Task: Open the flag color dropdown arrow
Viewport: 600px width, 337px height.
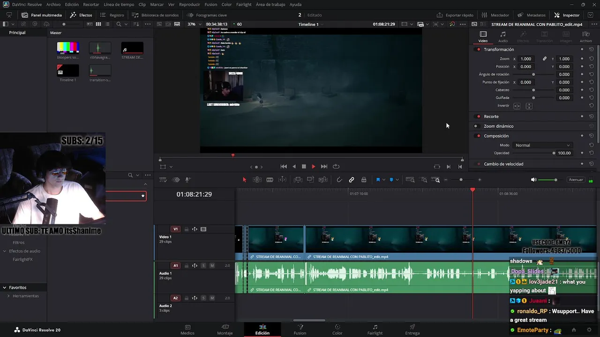Action: [383, 180]
